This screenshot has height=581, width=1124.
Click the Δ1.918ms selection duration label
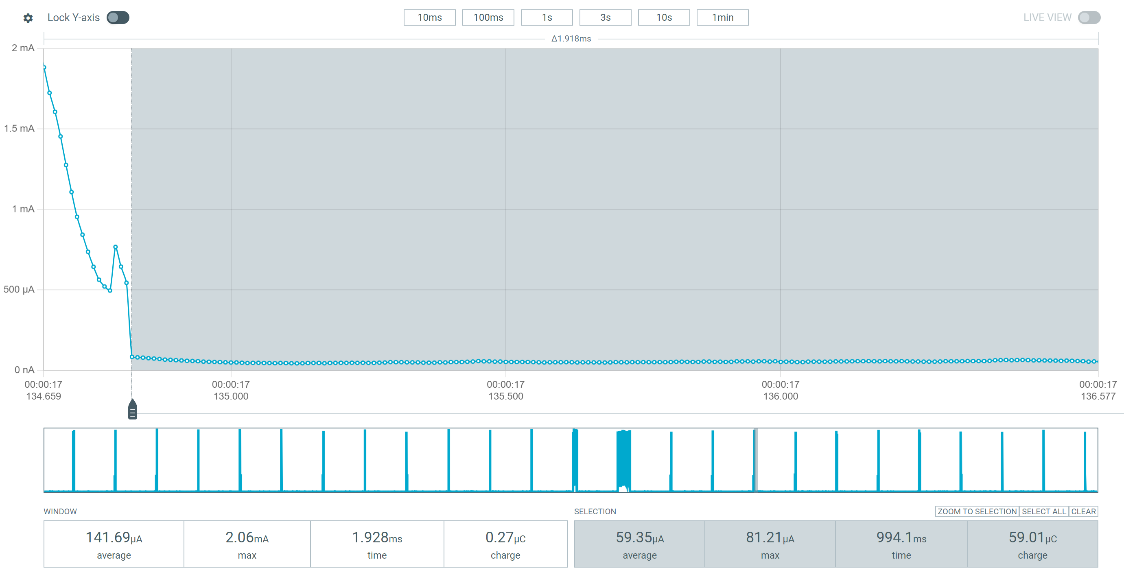pyautogui.click(x=571, y=38)
